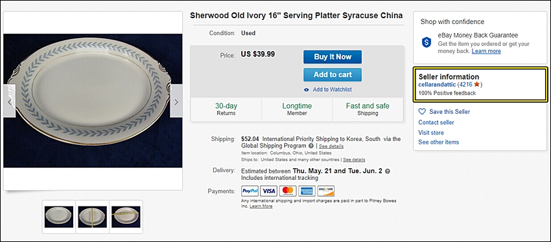Click the seller's orange feedback star icon
The image size is (551, 242).
(476, 85)
